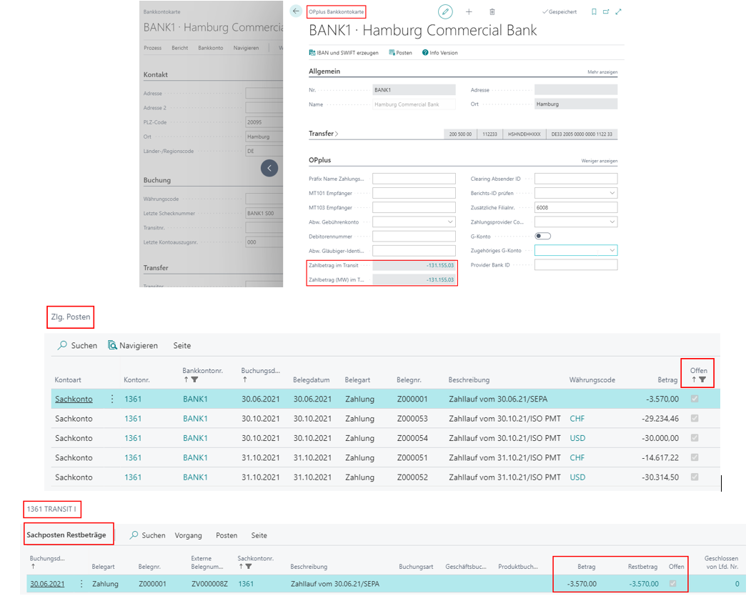
Task: Open the Prozess menu on the Bankkontokarte panel
Action: coord(152,48)
